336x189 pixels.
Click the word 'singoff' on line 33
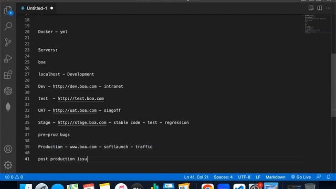112,110
